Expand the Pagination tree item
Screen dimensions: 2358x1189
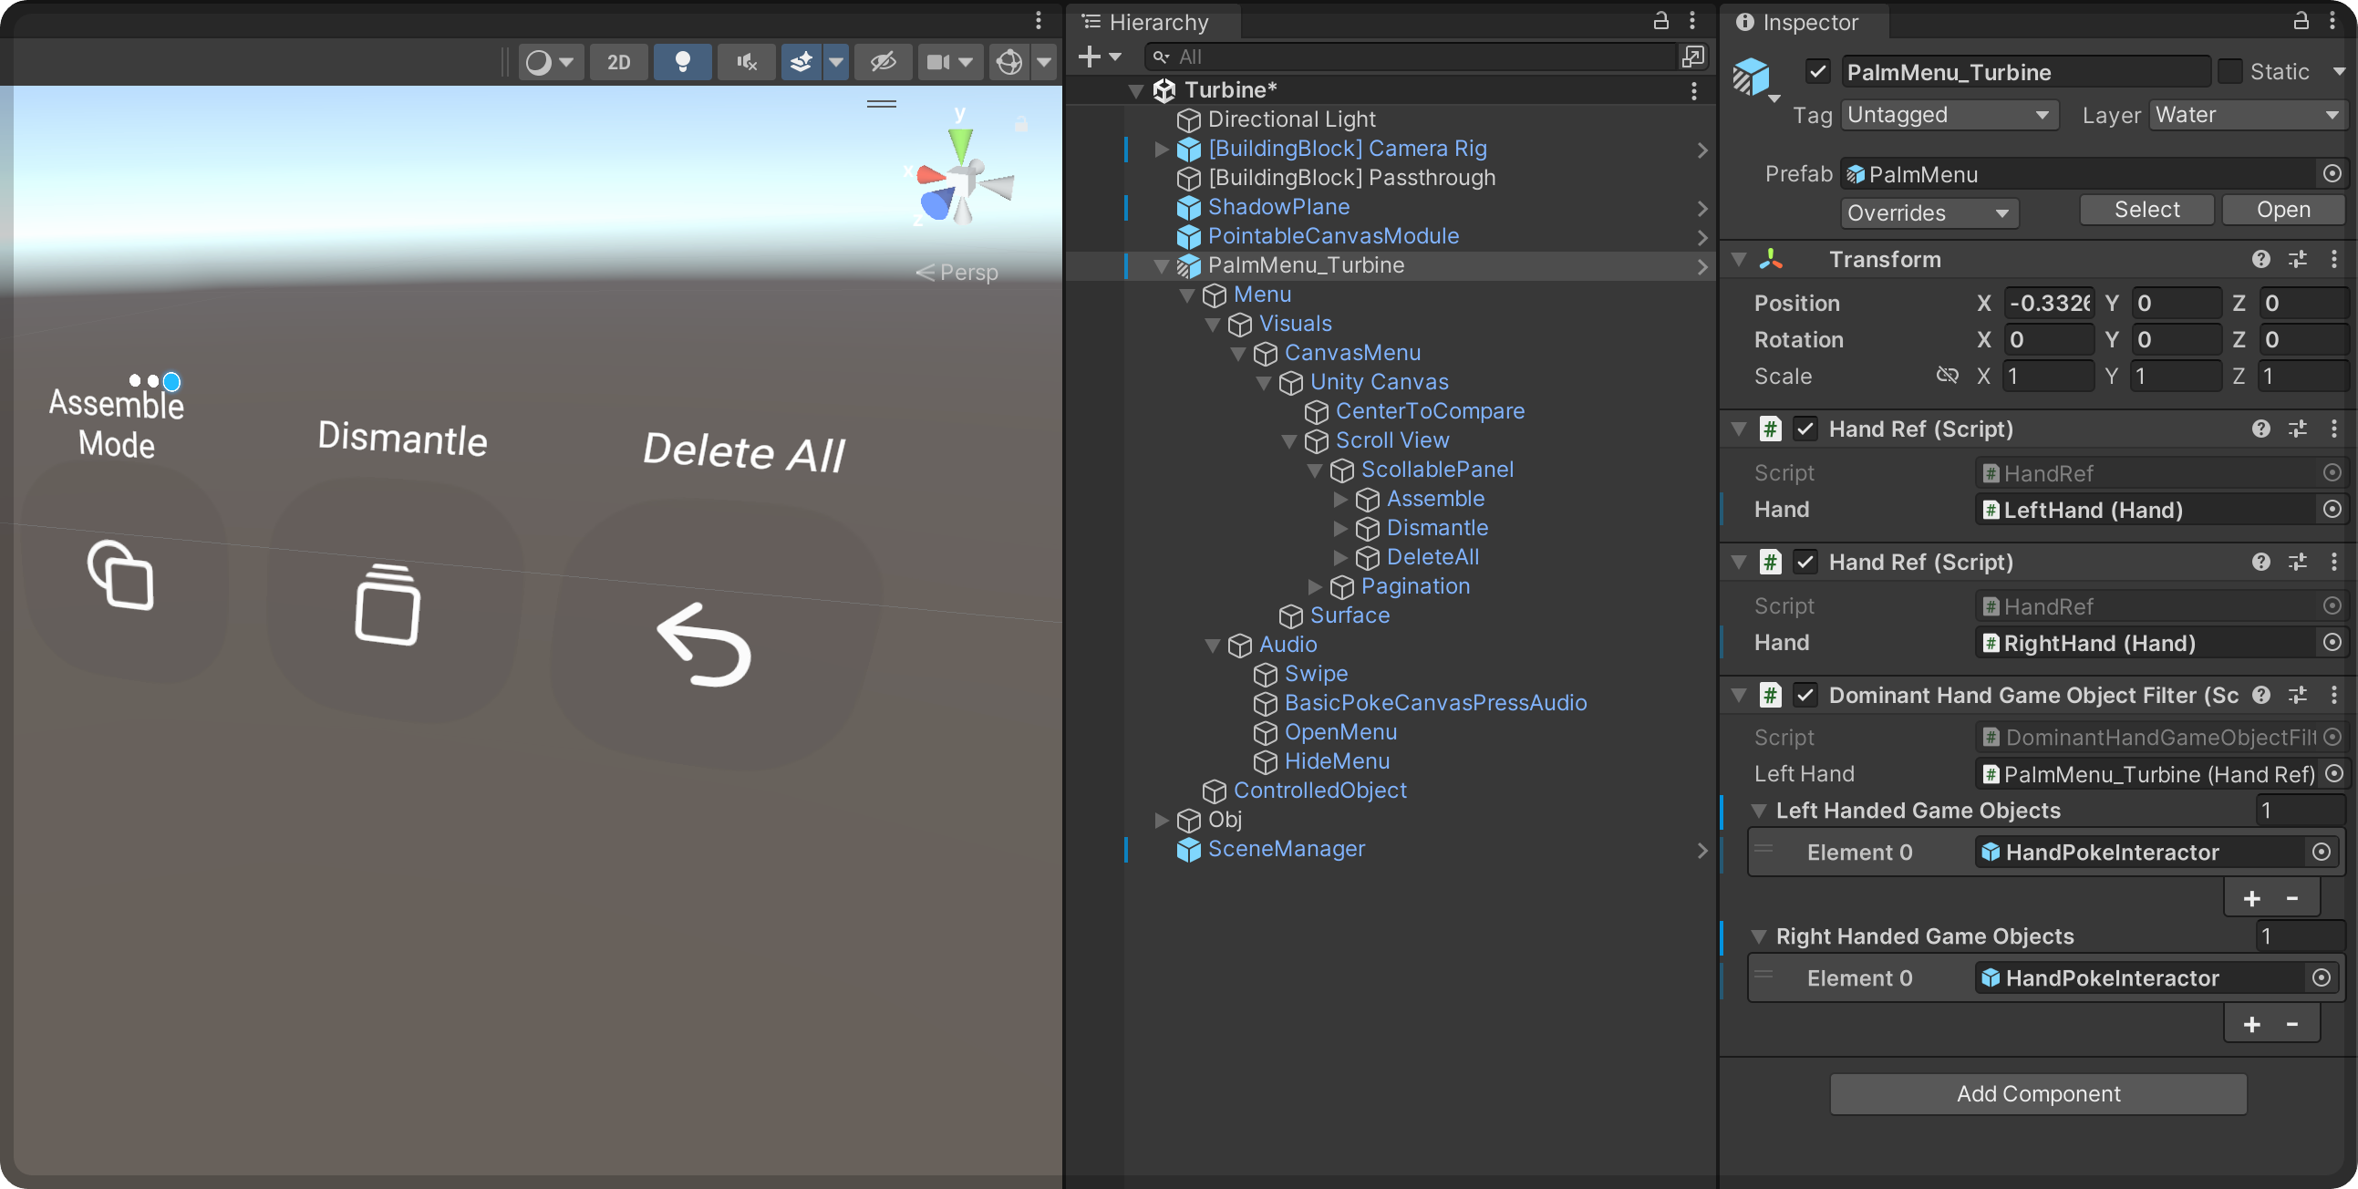pyautogui.click(x=1316, y=585)
